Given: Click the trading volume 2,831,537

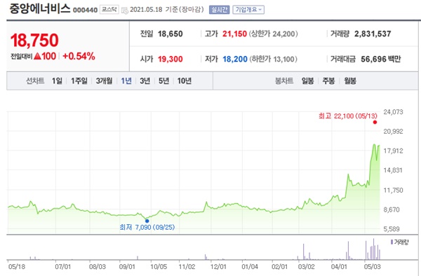Looking at the screenshot, I should coord(373,34).
